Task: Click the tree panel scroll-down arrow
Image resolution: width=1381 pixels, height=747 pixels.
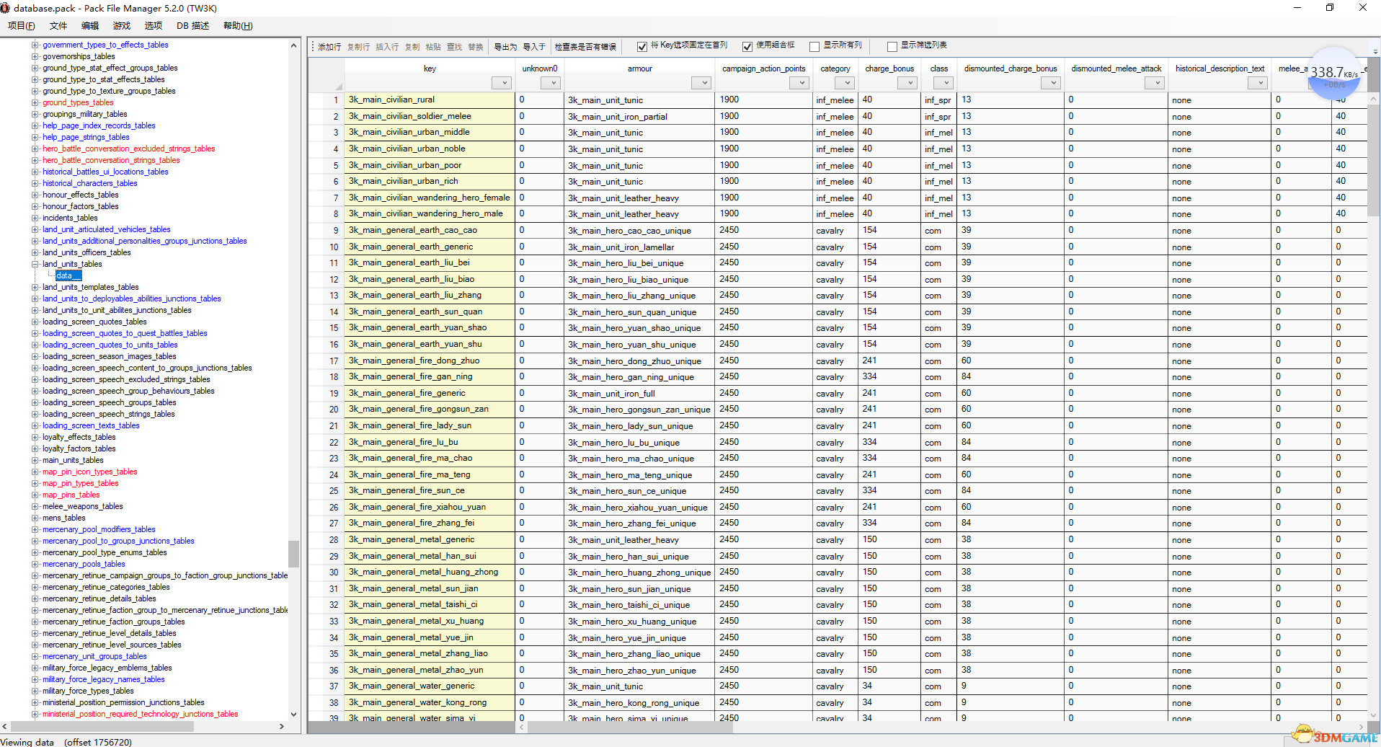Action: pyautogui.click(x=293, y=715)
